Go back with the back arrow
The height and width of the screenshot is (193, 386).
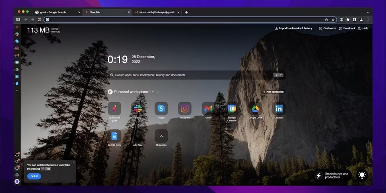[26, 20]
